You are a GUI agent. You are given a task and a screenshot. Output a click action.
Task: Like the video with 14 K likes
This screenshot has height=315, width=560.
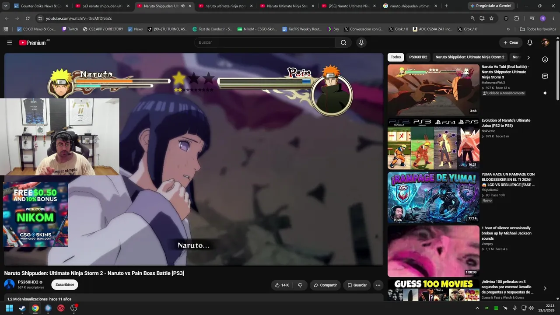tap(282, 285)
